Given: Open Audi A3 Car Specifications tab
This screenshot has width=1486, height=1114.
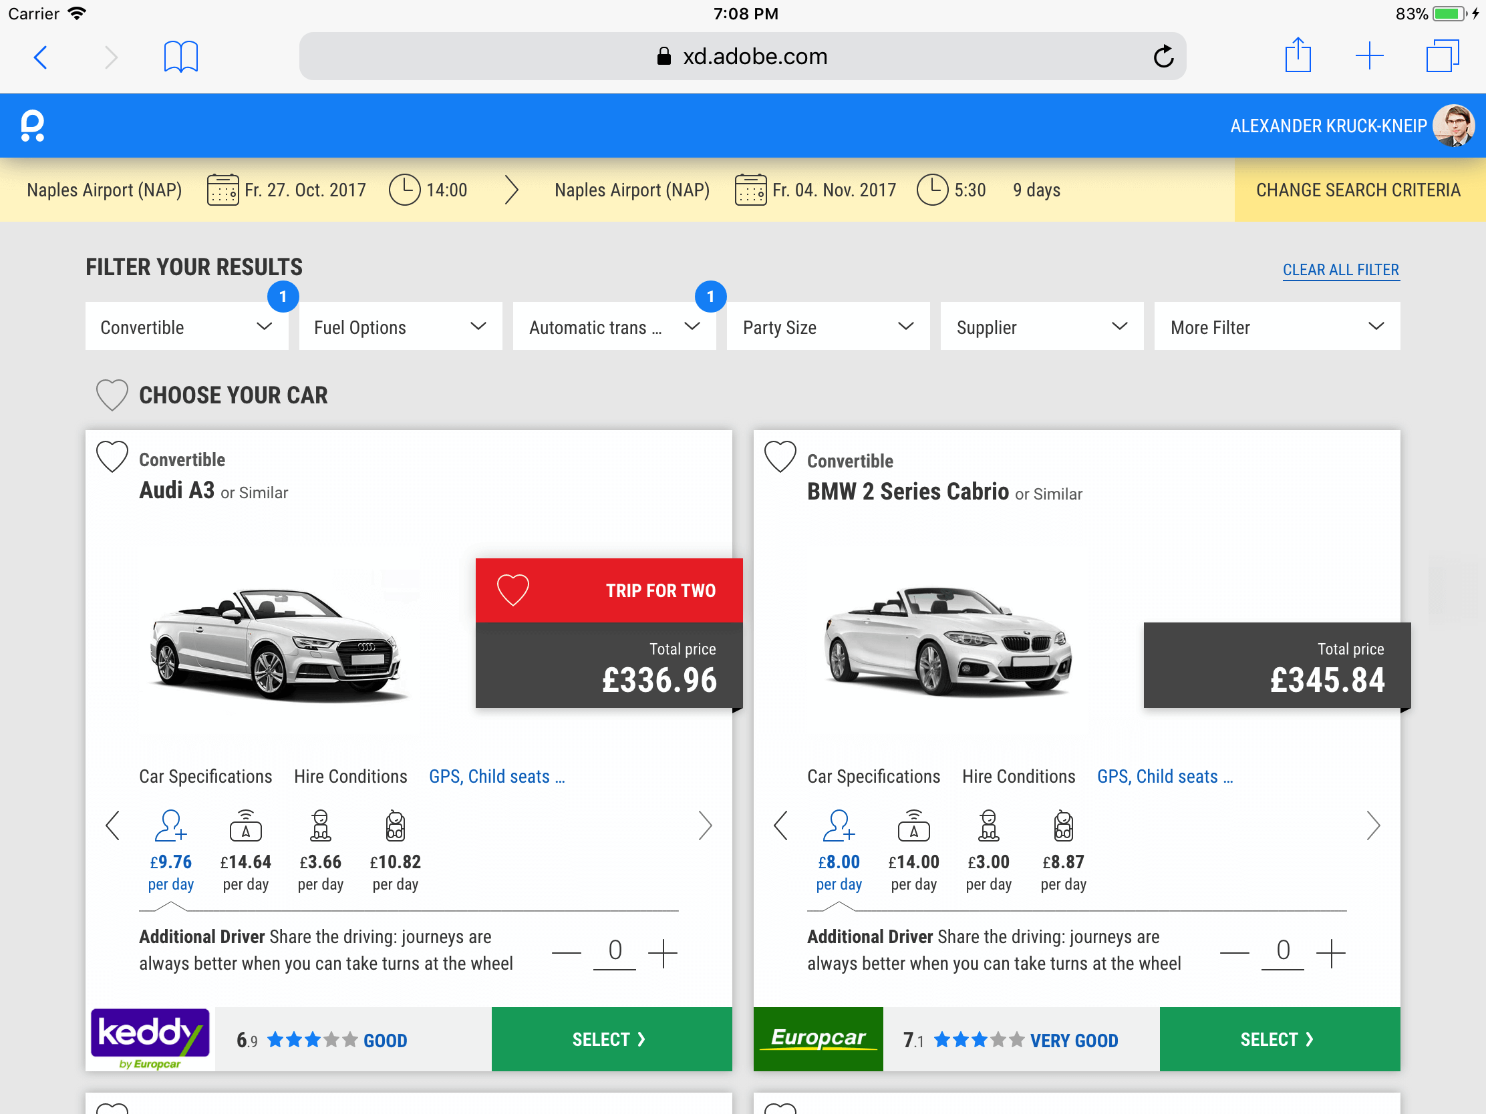Looking at the screenshot, I should (x=206, y=777).
